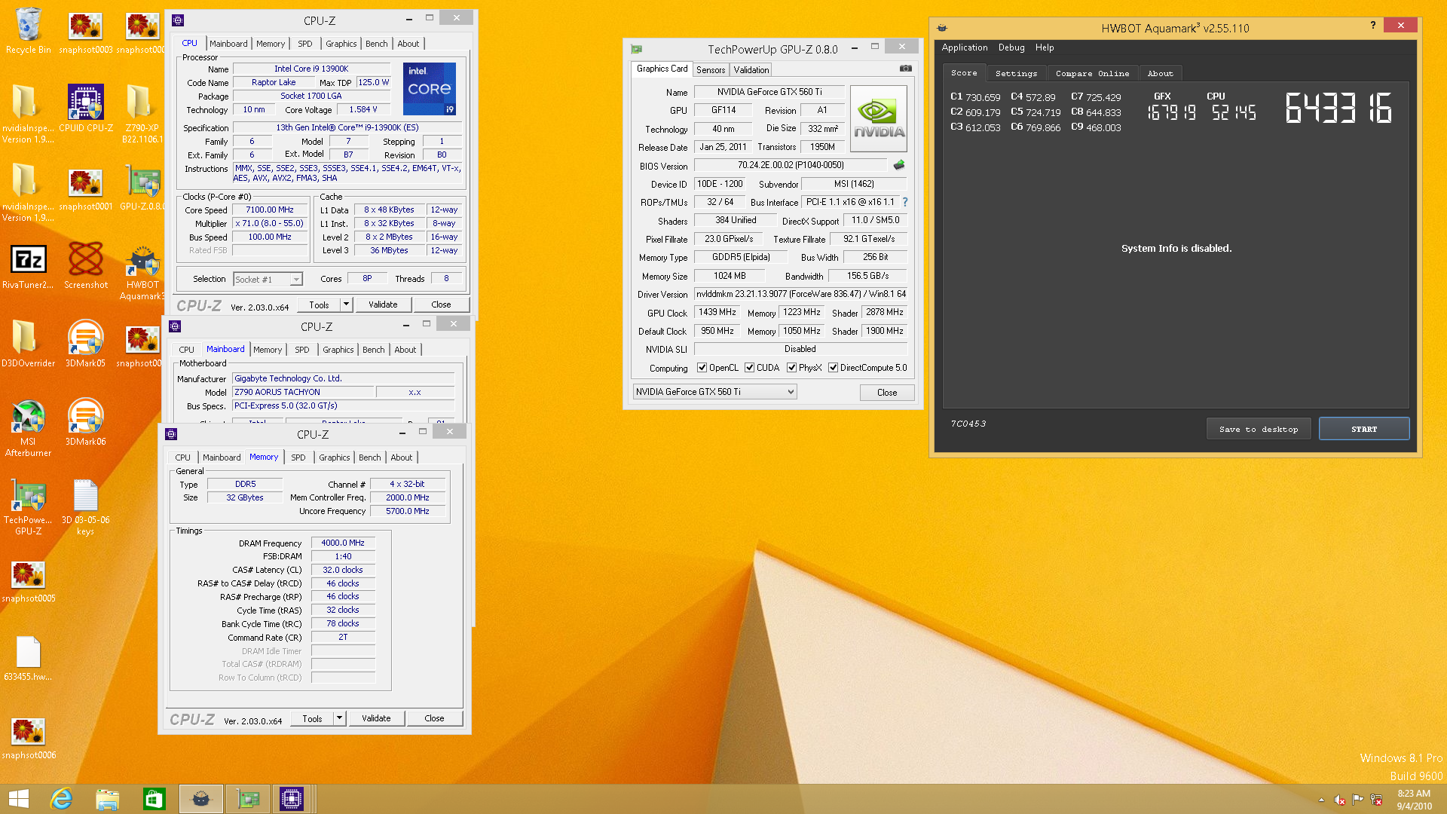This screenshot has width=1447, height=814.
Task: Click Close button in GPU-Z
Action: click(887, 393)
